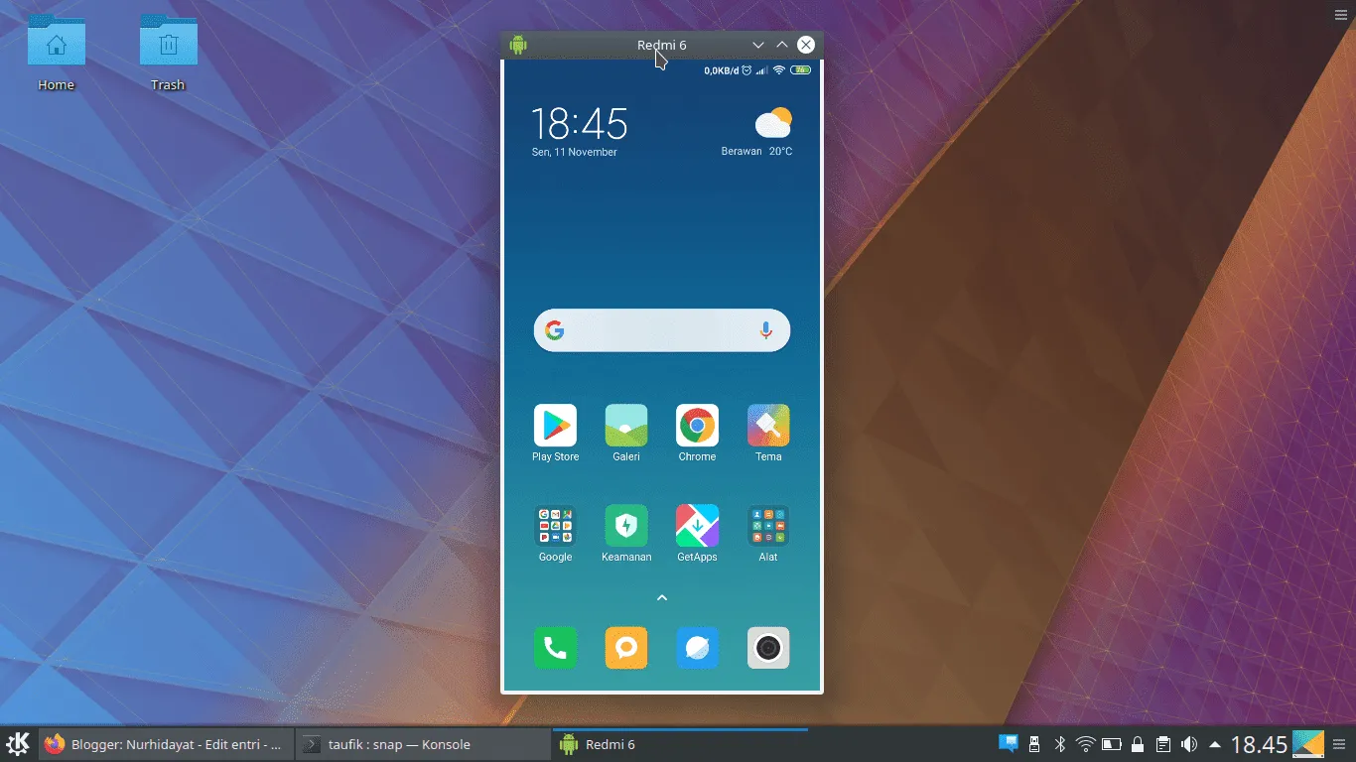Tap the Berawan 20°C weather text
The width and height of the screenshot is (1356, 762).
756,152
